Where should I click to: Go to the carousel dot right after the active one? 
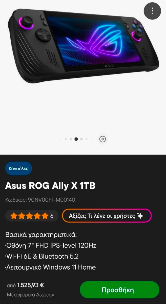click(81, 139)
